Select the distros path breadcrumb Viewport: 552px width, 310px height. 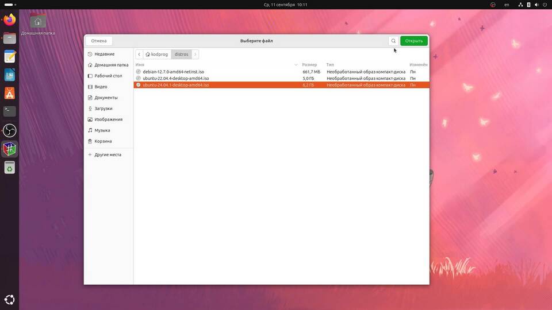181,55
